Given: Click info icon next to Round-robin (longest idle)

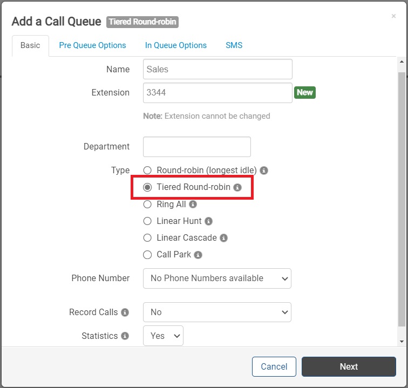Looking at the screenshot, I should [x=264, y=171].
